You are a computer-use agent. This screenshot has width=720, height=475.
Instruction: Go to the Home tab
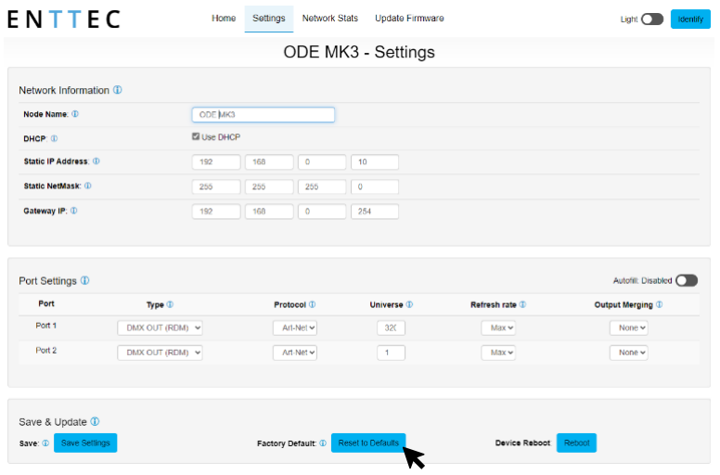click(224, 19)
